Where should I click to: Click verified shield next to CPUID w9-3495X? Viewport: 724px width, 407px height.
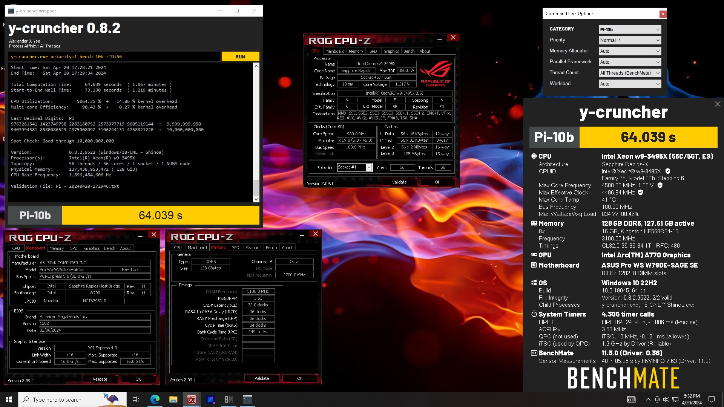click(x=668, y=171)
